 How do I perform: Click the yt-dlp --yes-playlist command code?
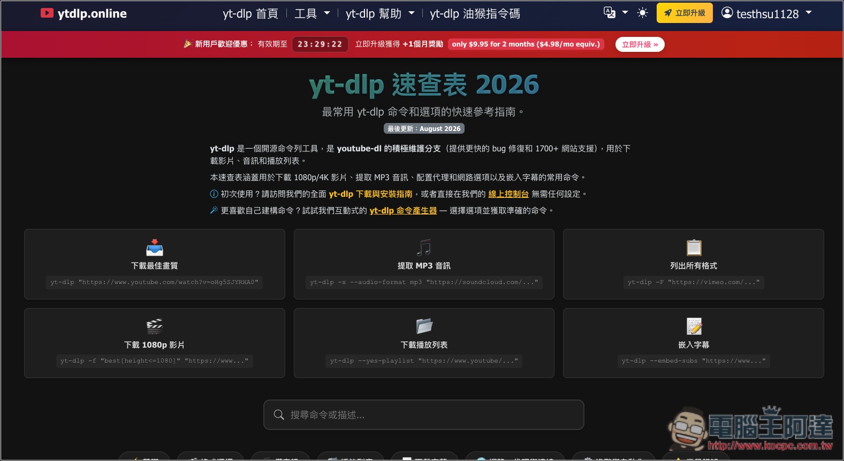click(424, 360)
